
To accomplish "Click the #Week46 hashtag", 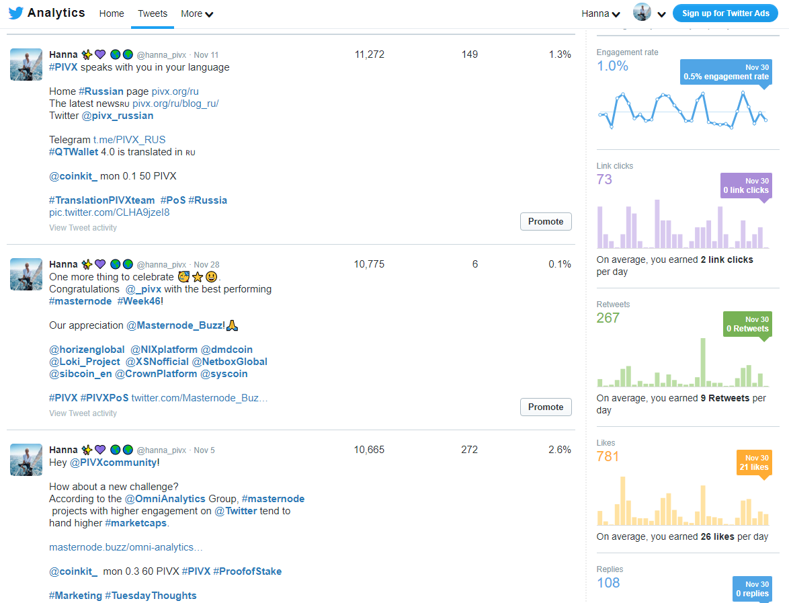I will [140, 301].
